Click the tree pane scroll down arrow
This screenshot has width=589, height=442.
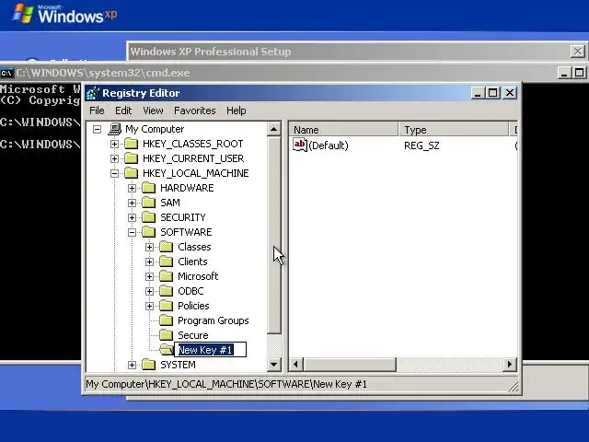coord(274,365)
